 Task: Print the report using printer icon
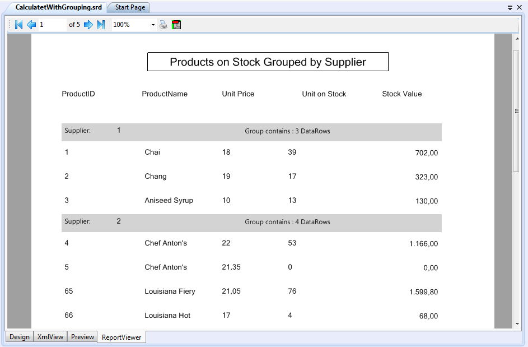(163, 25)
